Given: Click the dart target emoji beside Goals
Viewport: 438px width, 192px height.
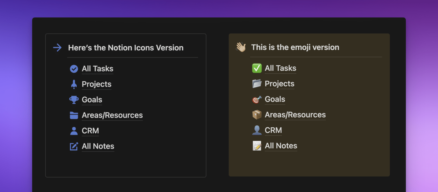Looking at the screenshot, I should pos(257,100).
